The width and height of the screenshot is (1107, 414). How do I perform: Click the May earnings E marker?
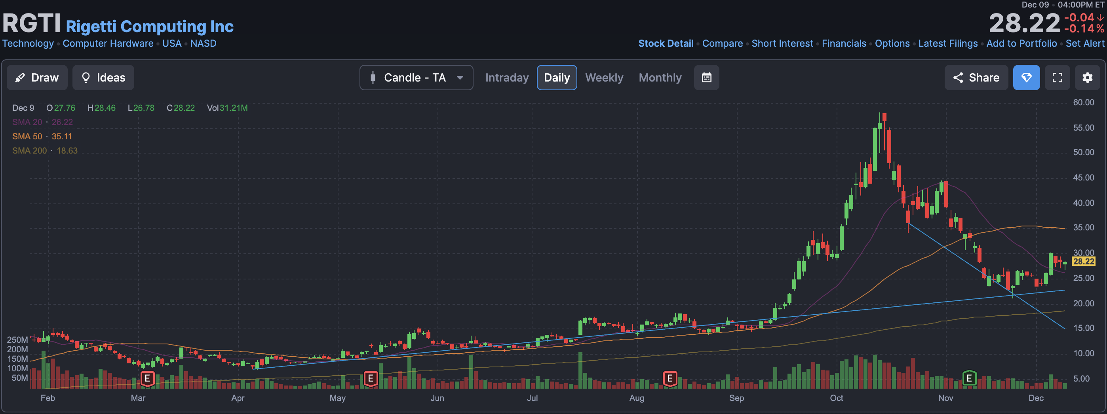tap(371, 378)
